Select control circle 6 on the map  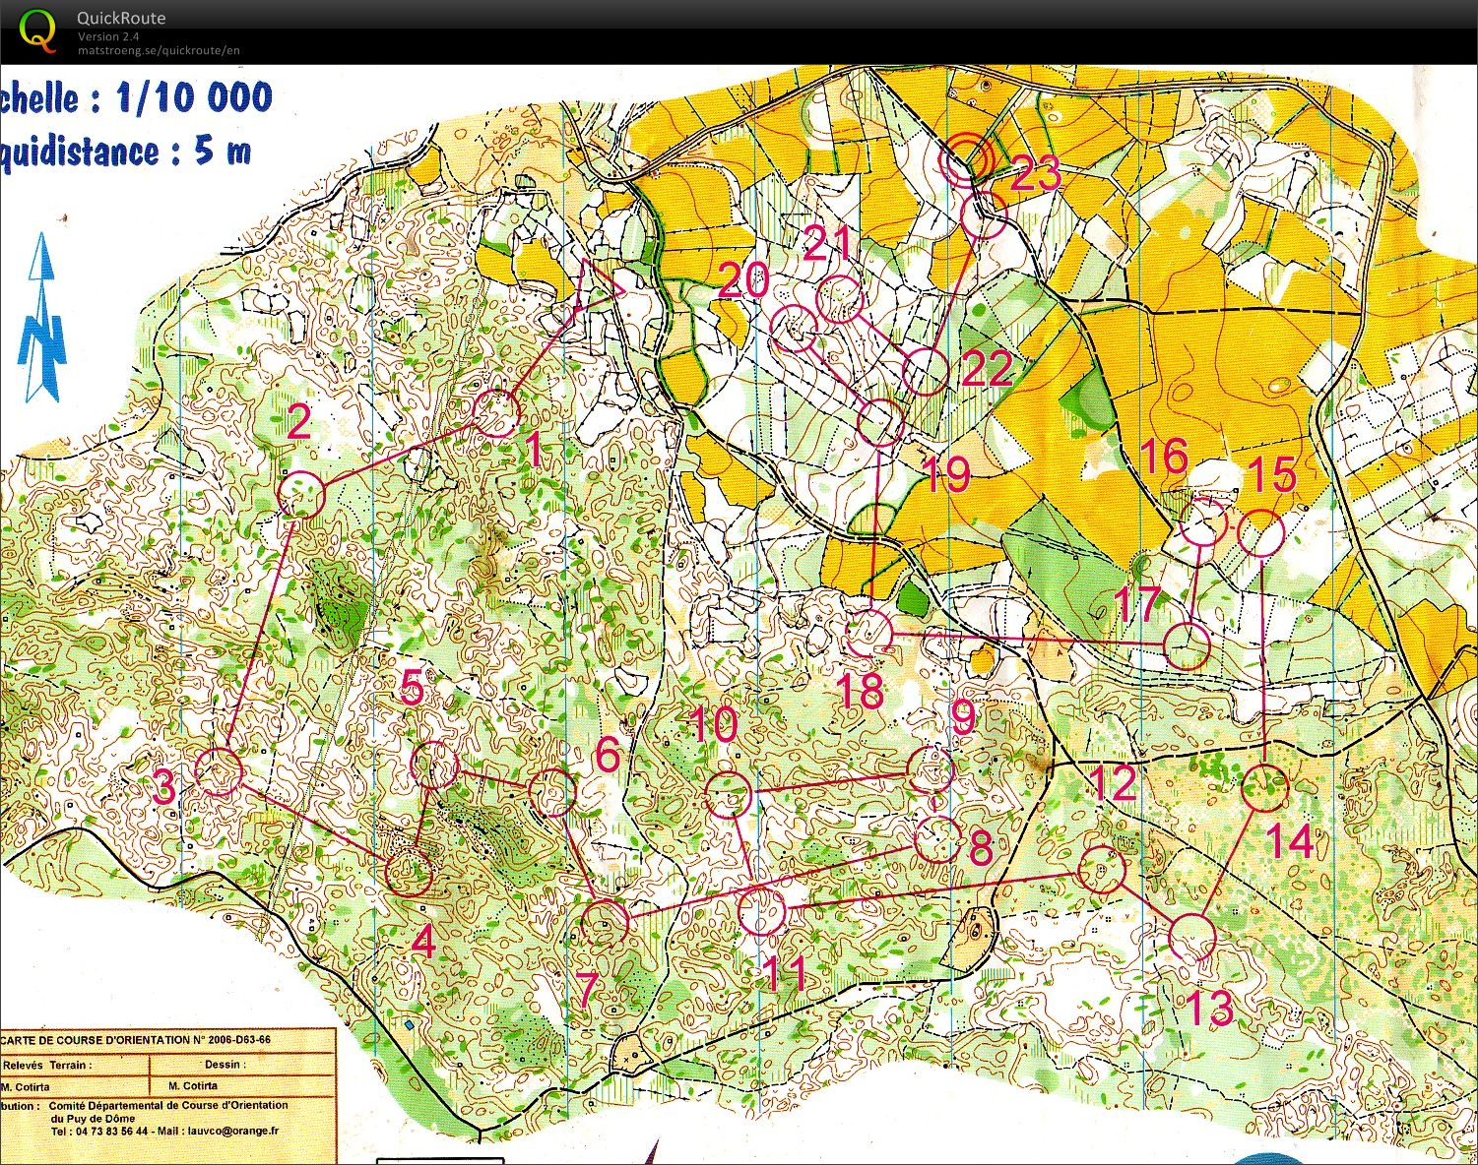[551, 792]
